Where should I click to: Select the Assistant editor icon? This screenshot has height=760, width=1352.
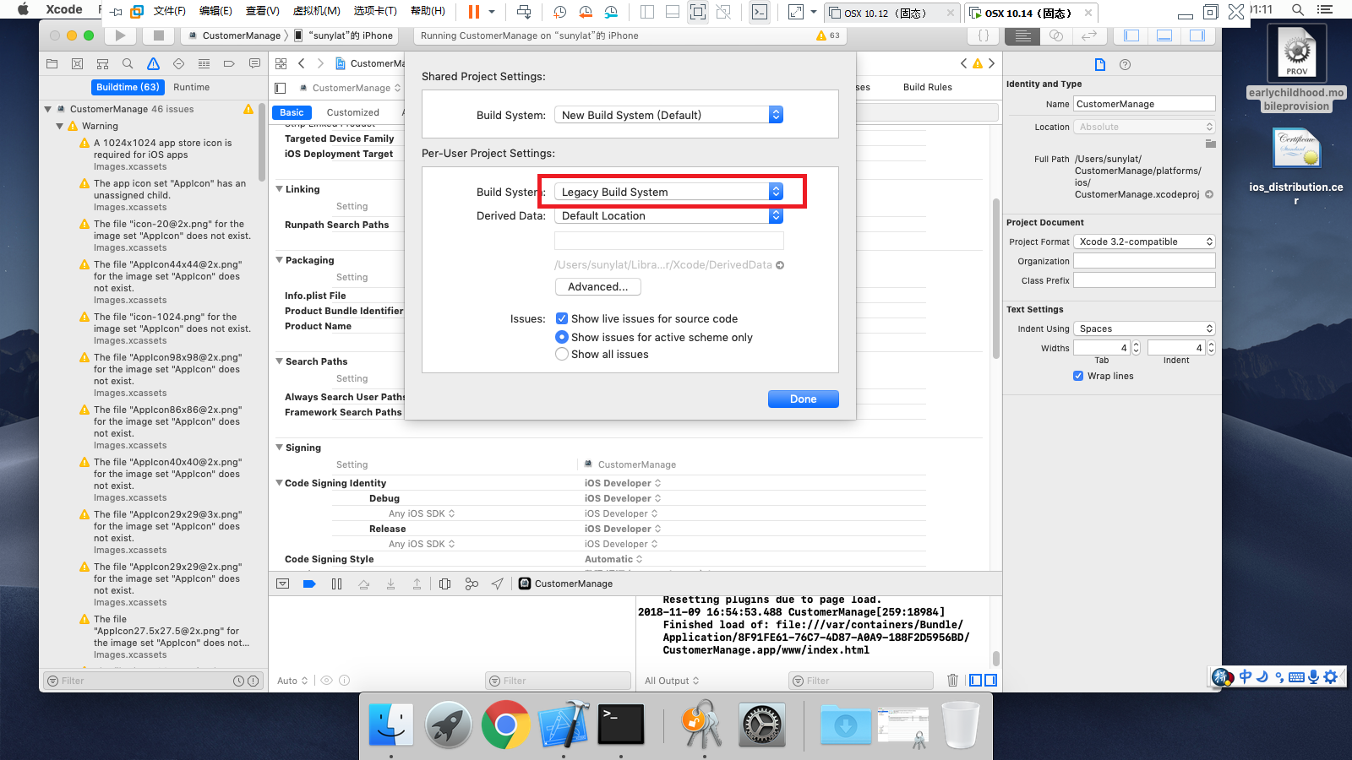tap(1056, 35)
